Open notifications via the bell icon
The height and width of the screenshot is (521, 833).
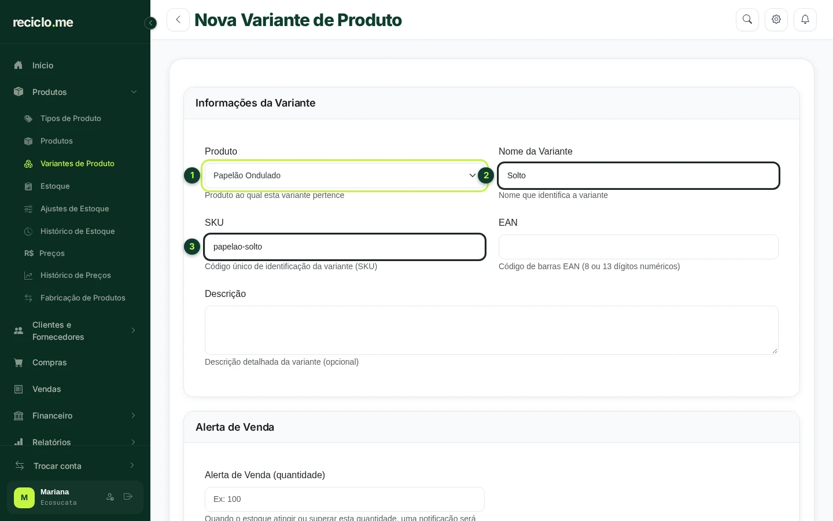(805, 20)
